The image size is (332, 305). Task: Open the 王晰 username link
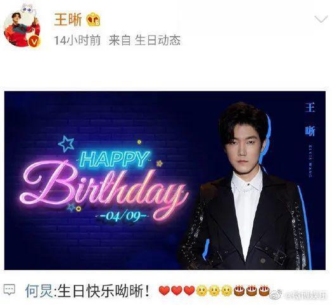click(68, 20)
